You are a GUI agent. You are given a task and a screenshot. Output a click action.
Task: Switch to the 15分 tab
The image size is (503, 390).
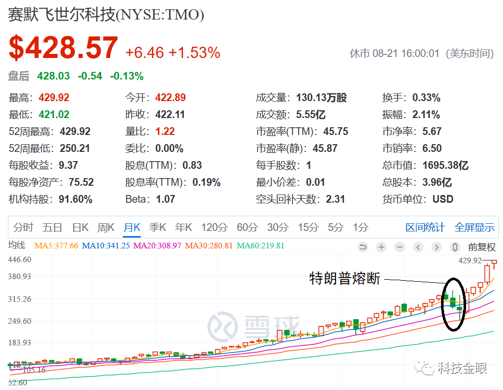click(x=308, y=227)
